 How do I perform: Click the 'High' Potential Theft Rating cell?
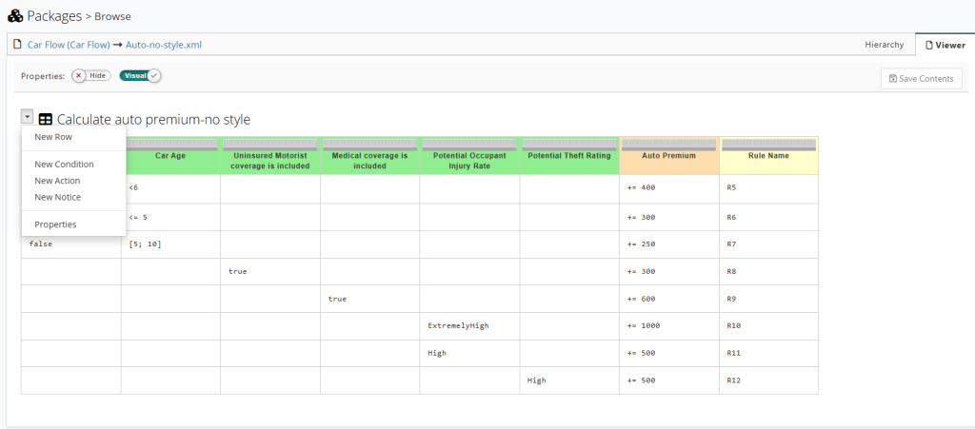tap(569, 380)
